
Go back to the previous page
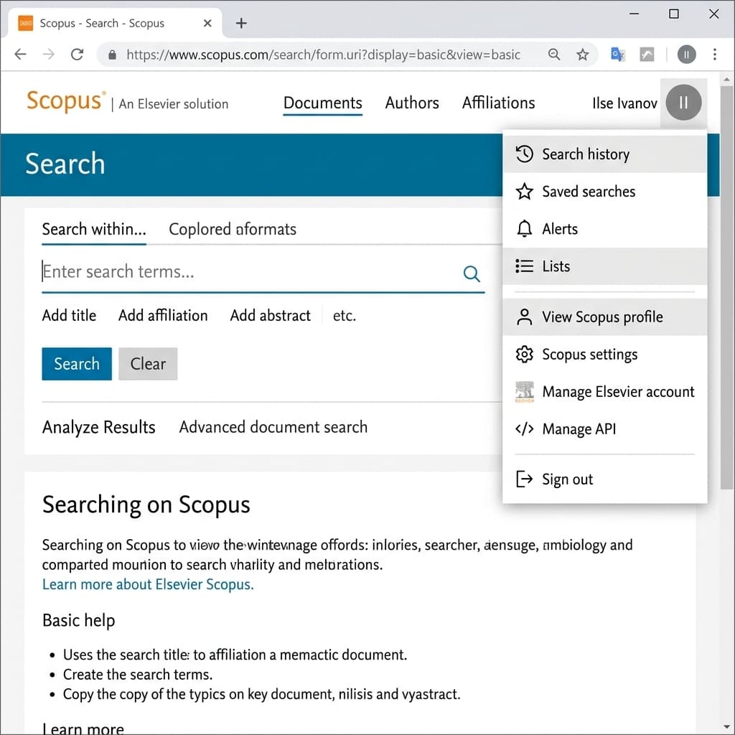click(21, 55)
